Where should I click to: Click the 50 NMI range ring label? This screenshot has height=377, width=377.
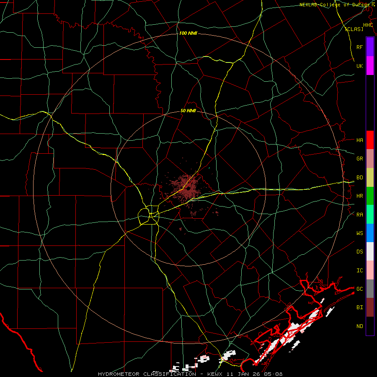click(x=188, y=111)
